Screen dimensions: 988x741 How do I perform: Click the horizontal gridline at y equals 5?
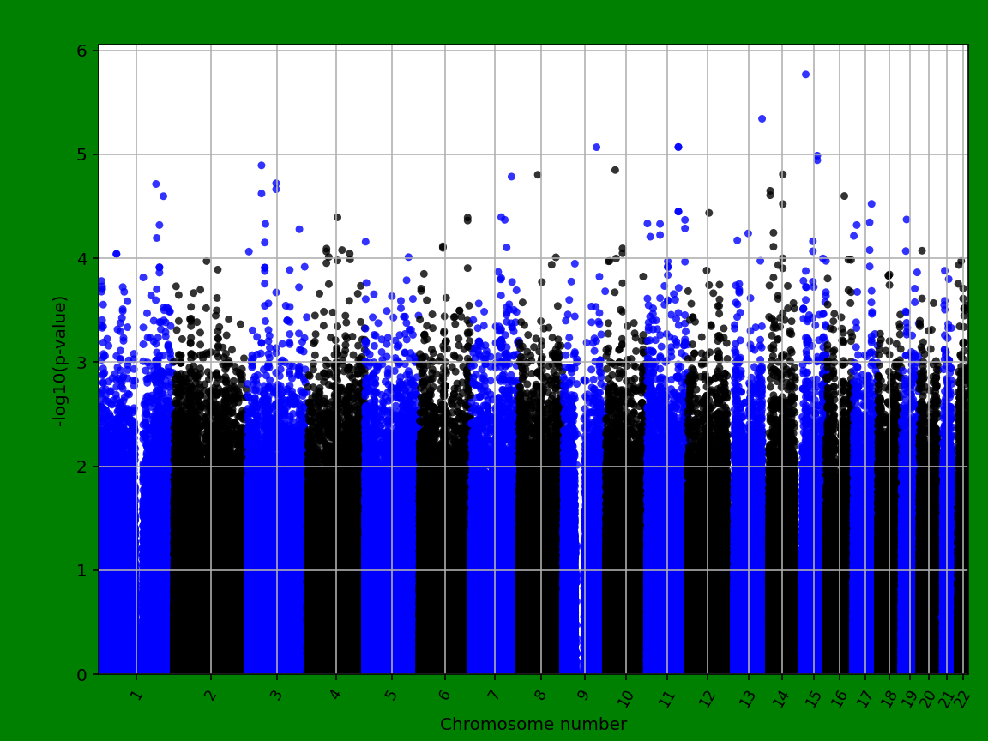point(515,154)
